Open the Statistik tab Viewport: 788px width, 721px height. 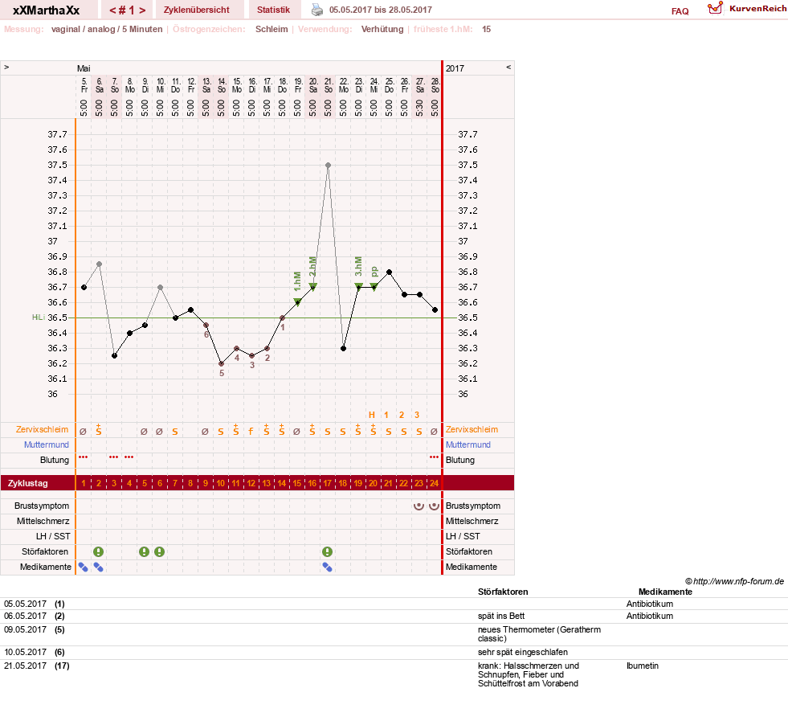(x=273, y=10)
